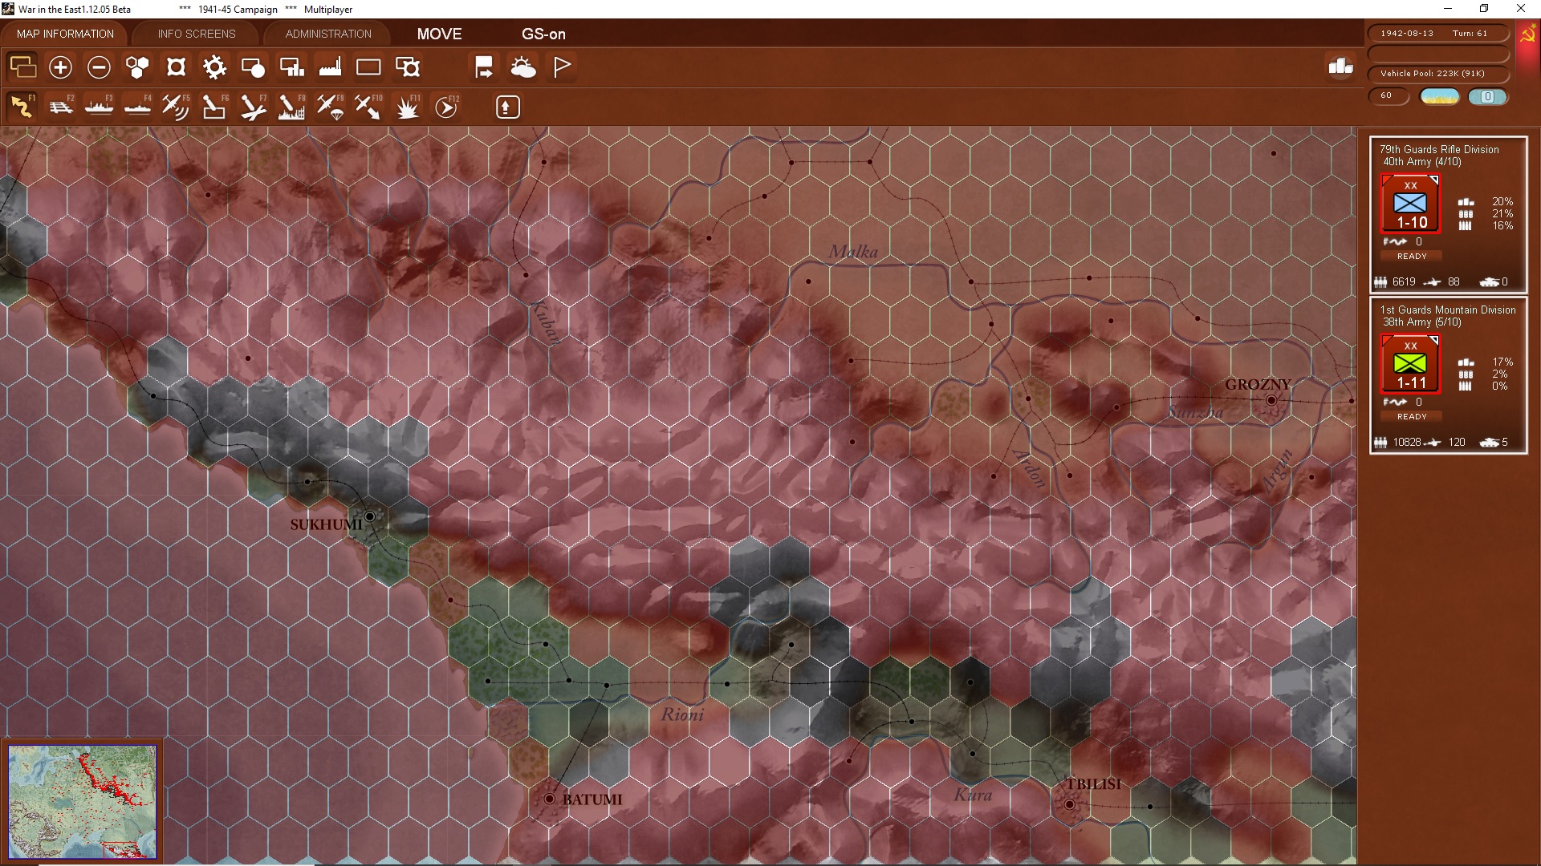Image resolution: width=1541 pixels, height=866 pixels.
Task: Click the READY status under 1st Guards Mountain
Action: tap(1412, 417)
